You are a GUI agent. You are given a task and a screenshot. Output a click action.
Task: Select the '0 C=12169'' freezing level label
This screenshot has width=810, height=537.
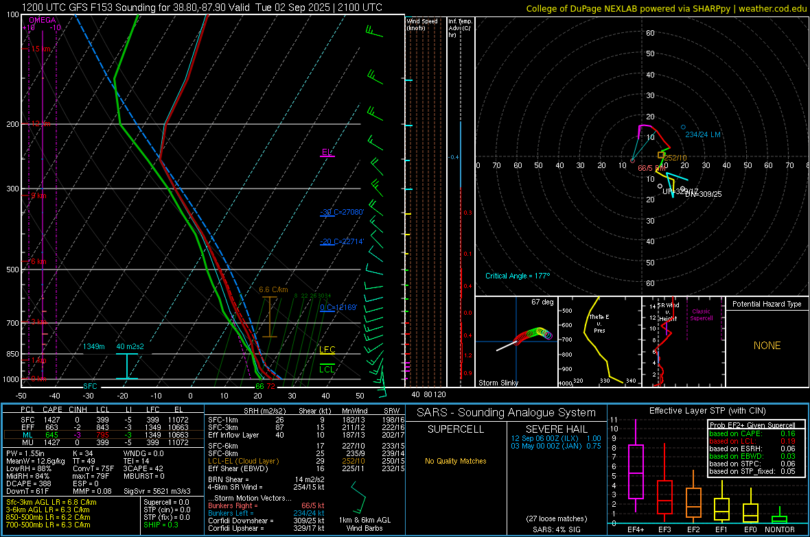(338, 307)
